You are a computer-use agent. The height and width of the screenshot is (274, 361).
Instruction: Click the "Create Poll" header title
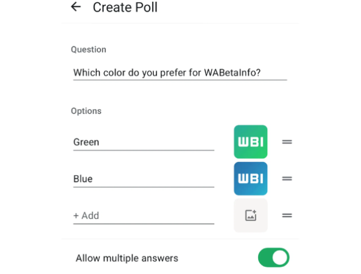(x=125, y=7)
